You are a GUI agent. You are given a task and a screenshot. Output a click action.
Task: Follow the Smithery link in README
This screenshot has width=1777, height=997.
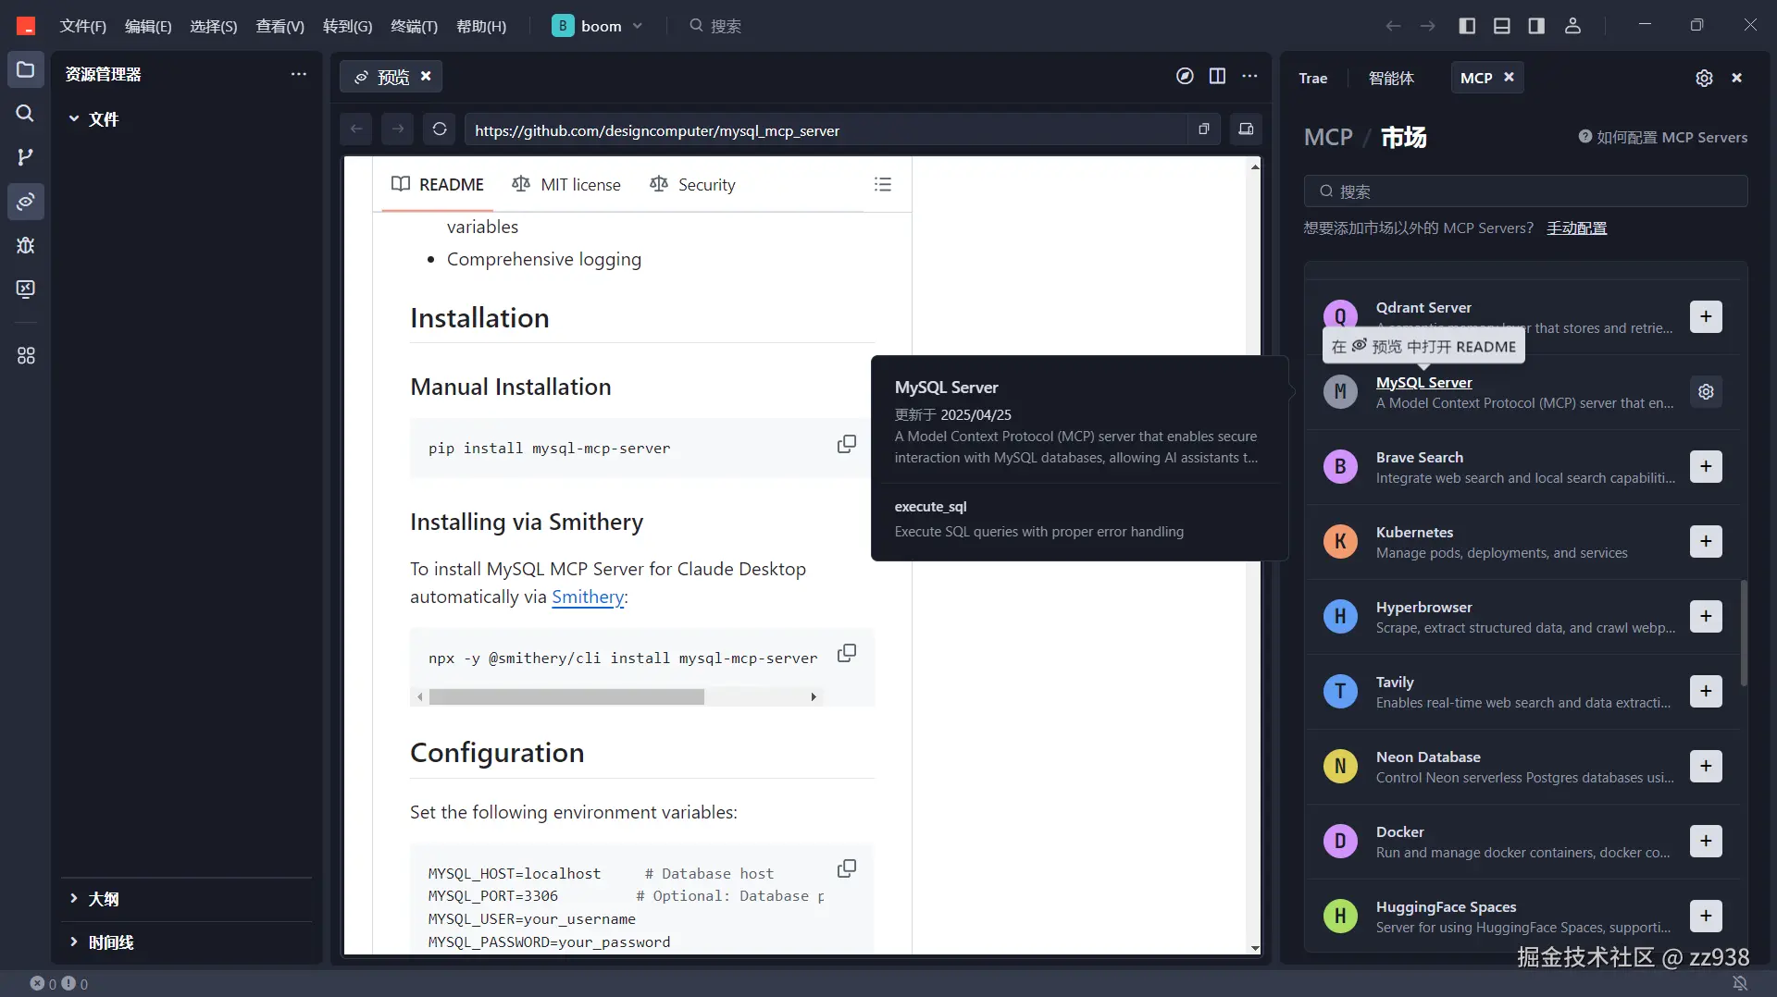pyautogui.click(x=588, y=597)
